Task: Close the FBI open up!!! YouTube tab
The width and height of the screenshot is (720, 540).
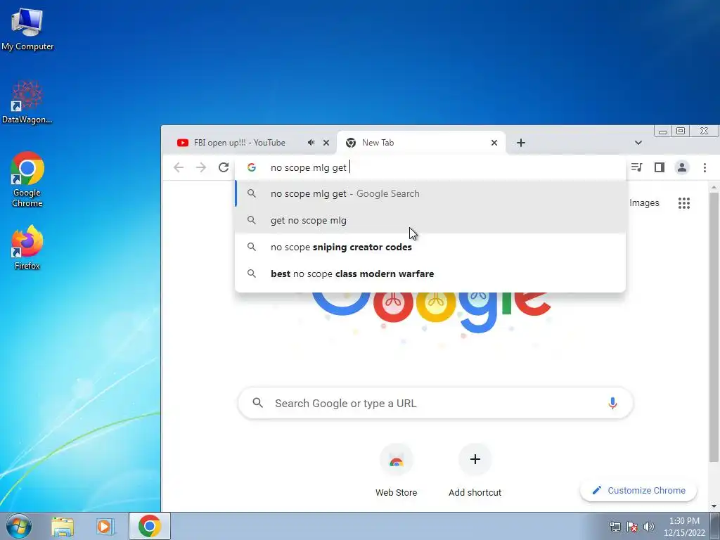Action: (x=326, y=143)
